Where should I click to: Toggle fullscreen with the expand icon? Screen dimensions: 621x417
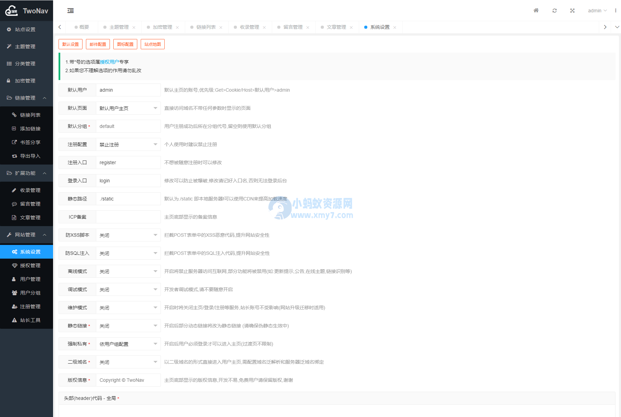click(x=572, y=11)
